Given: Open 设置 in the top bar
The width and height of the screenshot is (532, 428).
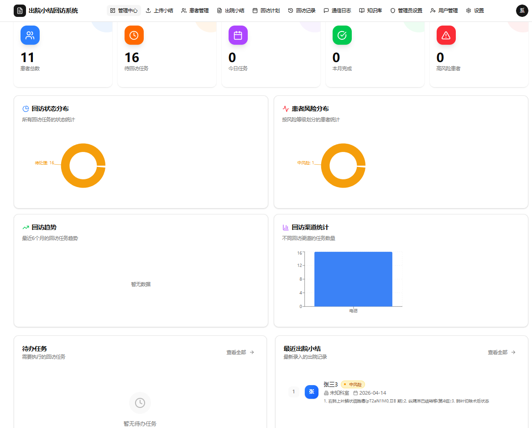Looking at the screenshot, I should pos(475,10).
